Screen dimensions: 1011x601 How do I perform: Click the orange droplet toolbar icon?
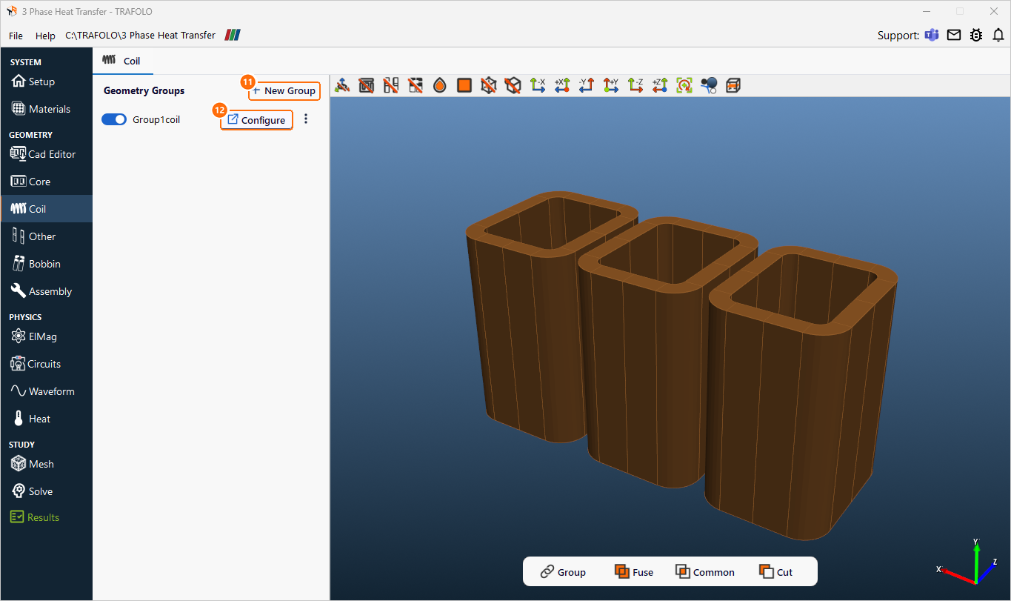coord(440,85)
